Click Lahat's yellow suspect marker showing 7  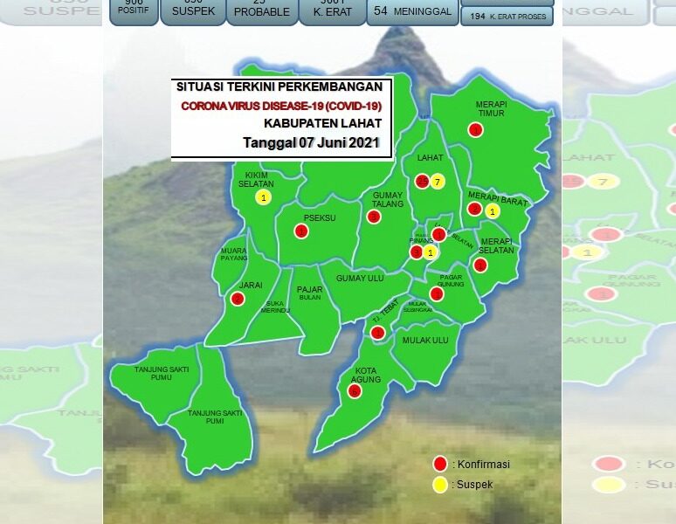click(438, 182)
